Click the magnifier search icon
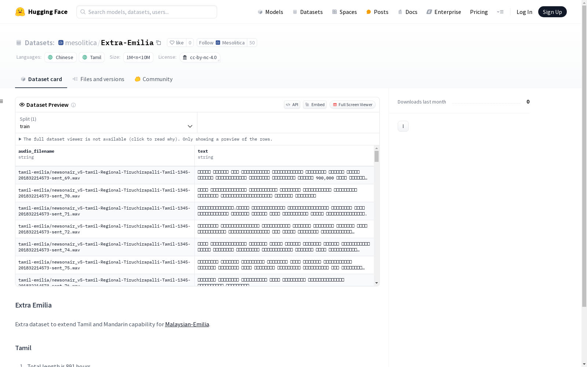This screenshot has width=587, height=367. 83,12
